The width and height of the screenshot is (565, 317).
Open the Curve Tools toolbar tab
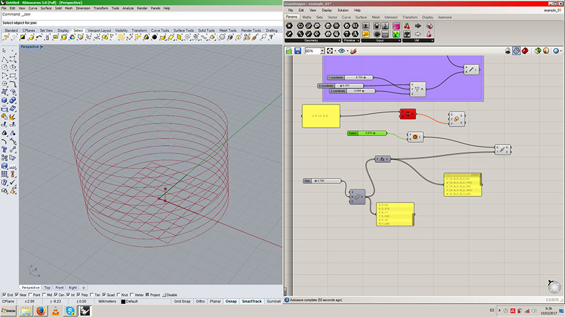pos(160,30)
